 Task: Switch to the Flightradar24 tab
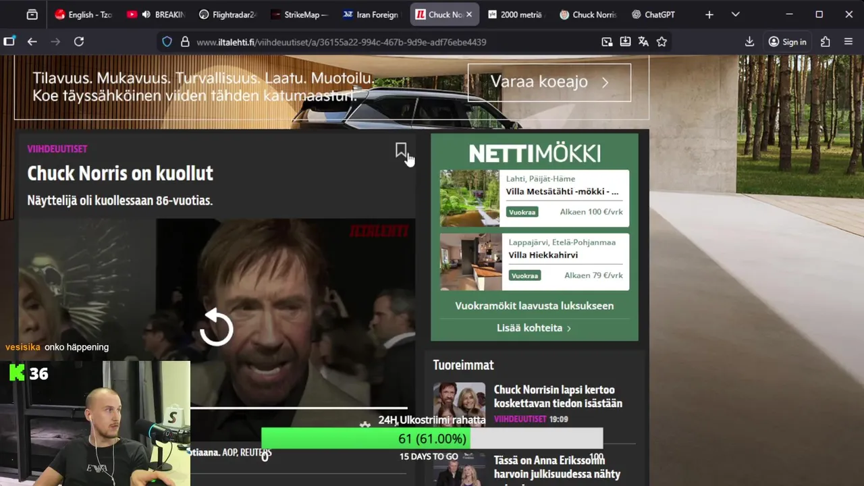(227, 14)
